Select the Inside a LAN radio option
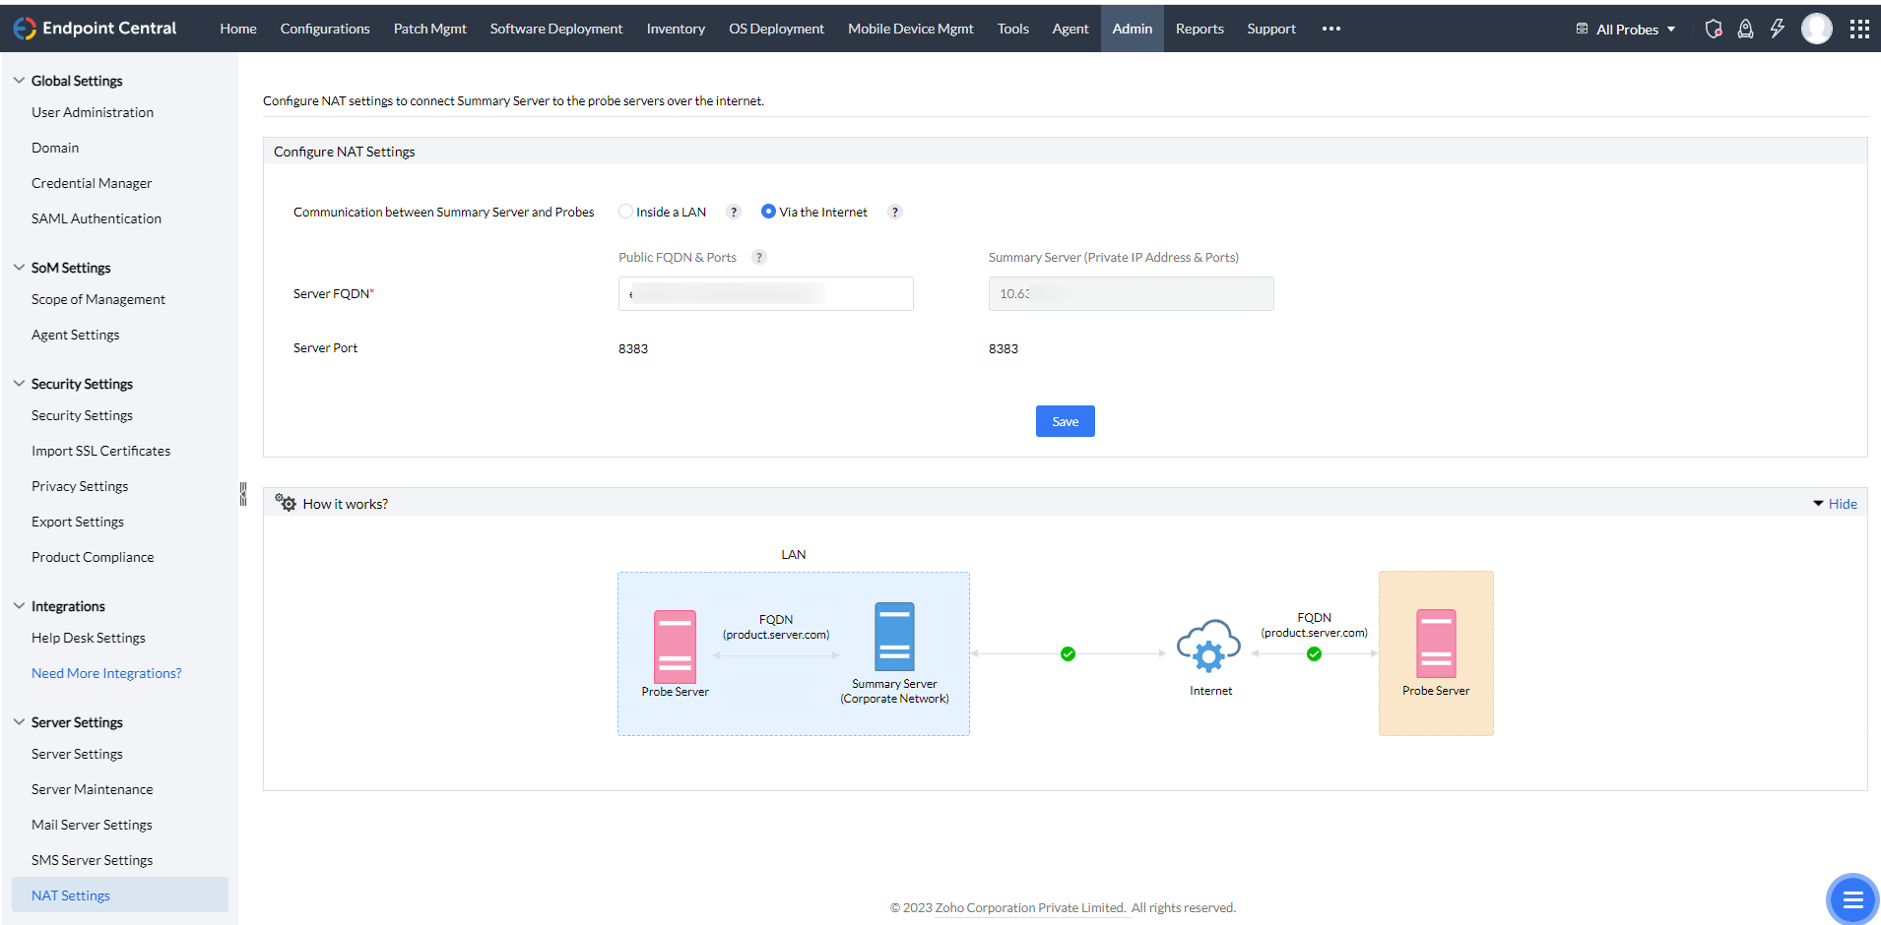The width and height of the screenshot is (1881, 925). click(x=625, y=212)
